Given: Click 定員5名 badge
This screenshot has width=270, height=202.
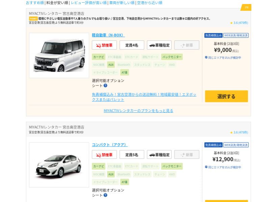Looking at the screenshot, I should point(132,155).
